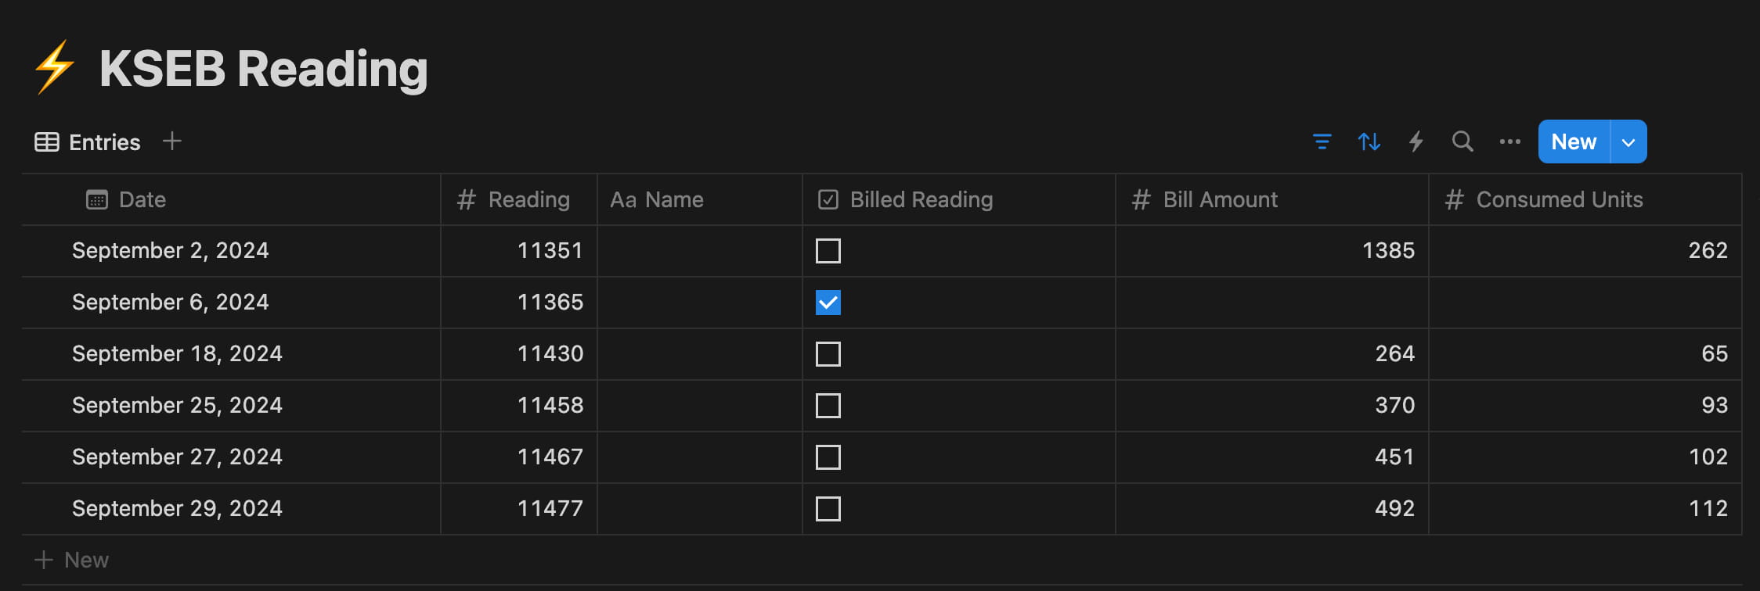
Task: Click the calendar icon in Date column header
Action: point(95,199)
